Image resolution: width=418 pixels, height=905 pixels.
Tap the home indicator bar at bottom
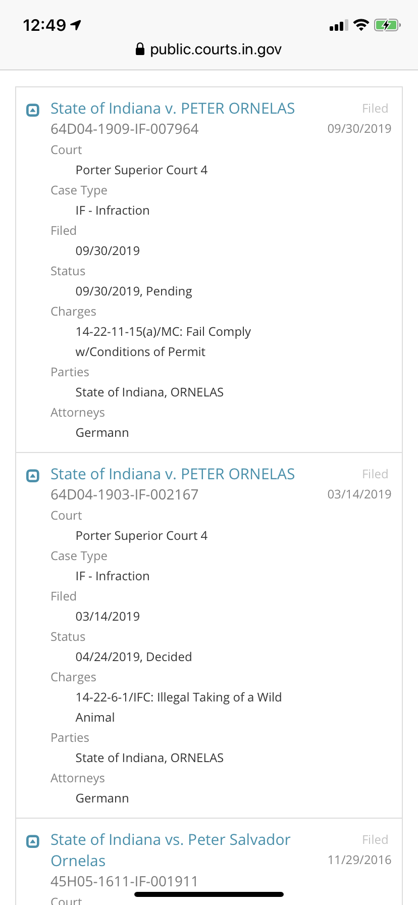[x=209, y=894]
